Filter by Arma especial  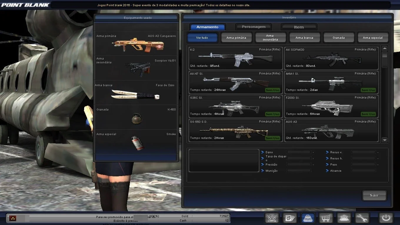pyautogui.click(x=373, y=37)
